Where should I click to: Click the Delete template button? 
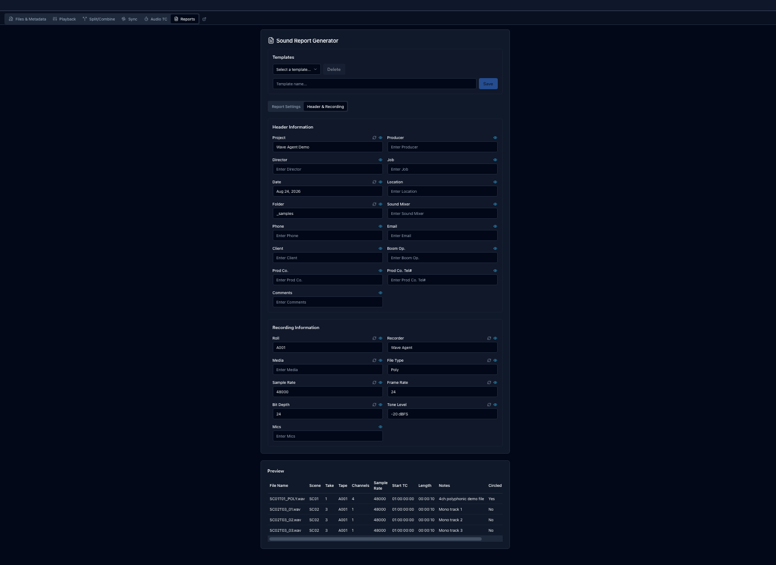334,69
